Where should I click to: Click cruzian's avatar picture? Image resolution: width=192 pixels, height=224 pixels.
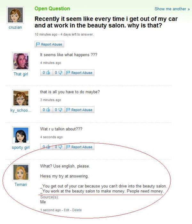(15, 15)
